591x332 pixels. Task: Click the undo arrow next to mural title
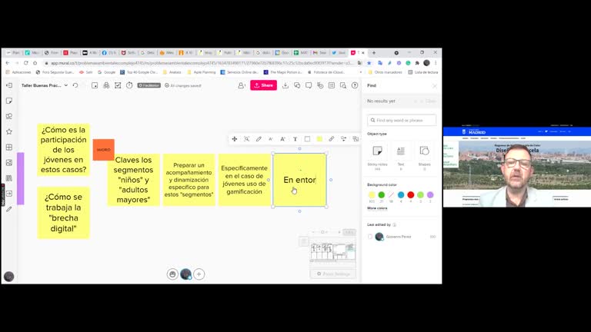(75, 85)
